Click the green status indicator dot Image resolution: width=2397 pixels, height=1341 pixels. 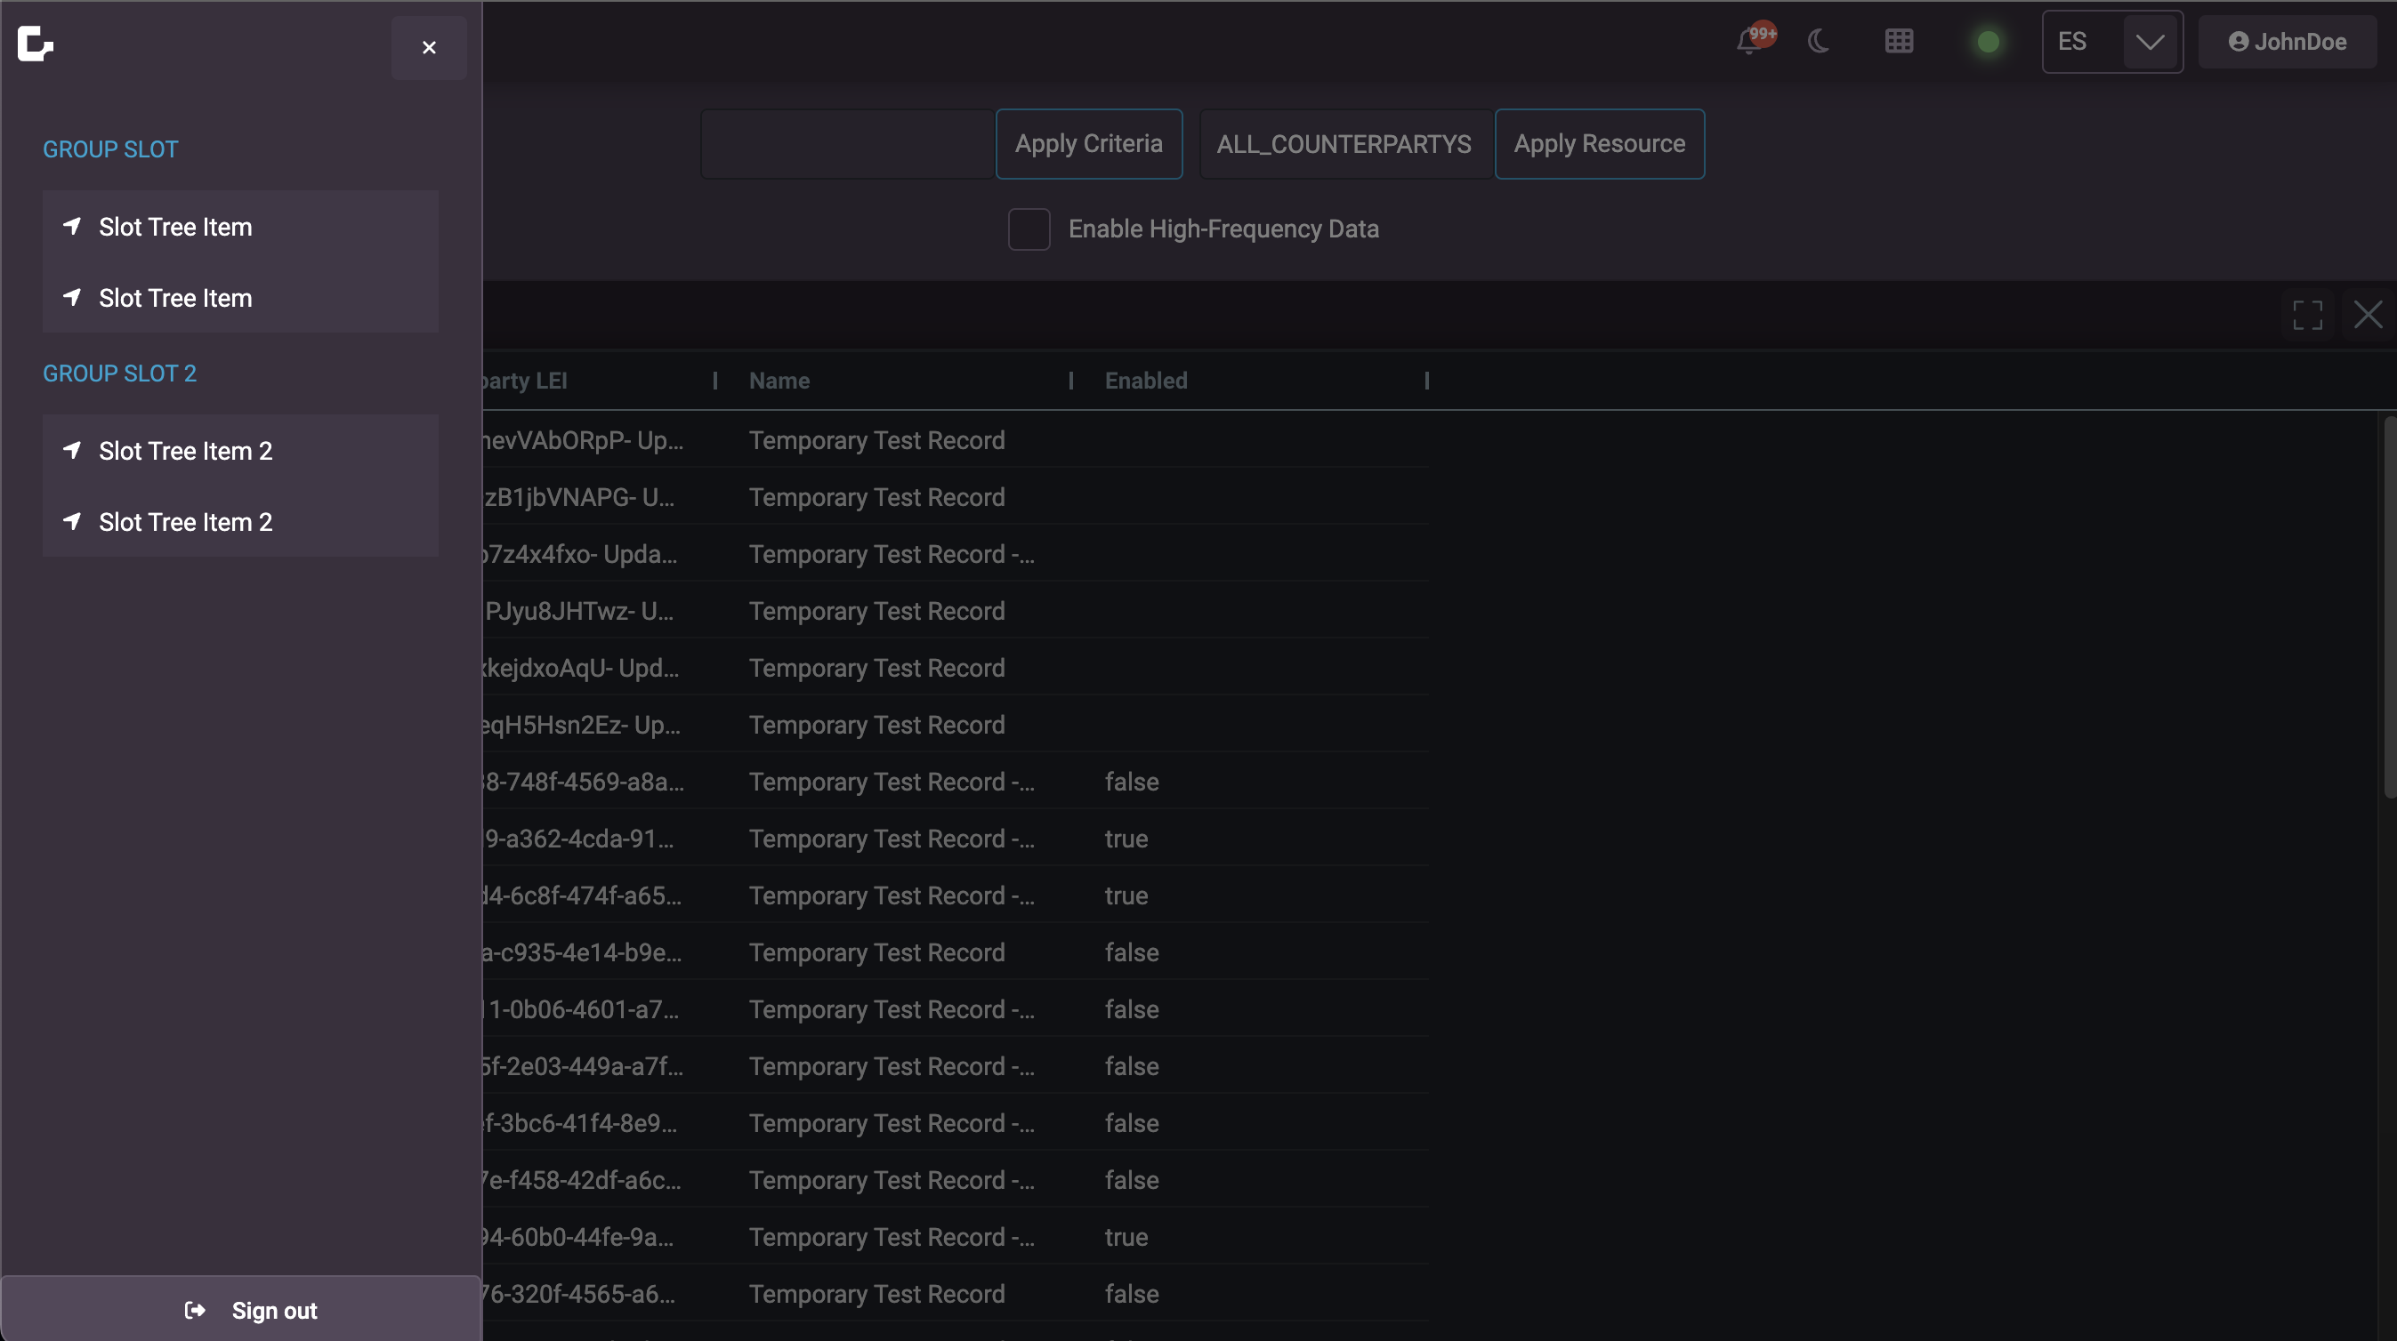(x=1989, y=41)
